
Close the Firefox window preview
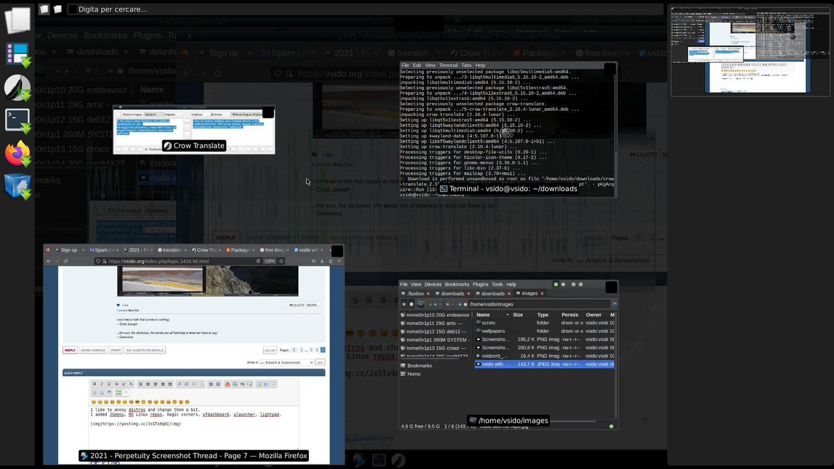coord(337,251)
